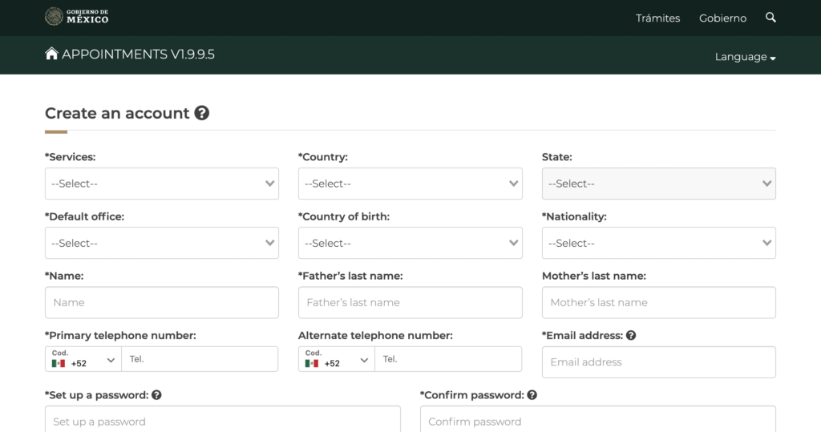
Task: Open the Nationality dropdown
Action: 658,243
